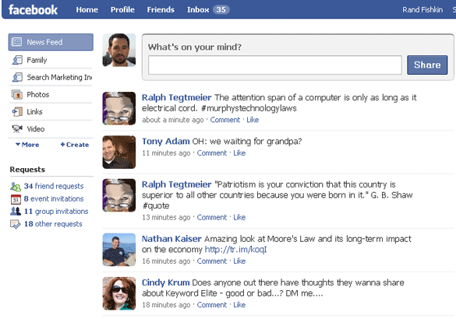
Task: Click the Create list link
Action: tap(75, 145)
